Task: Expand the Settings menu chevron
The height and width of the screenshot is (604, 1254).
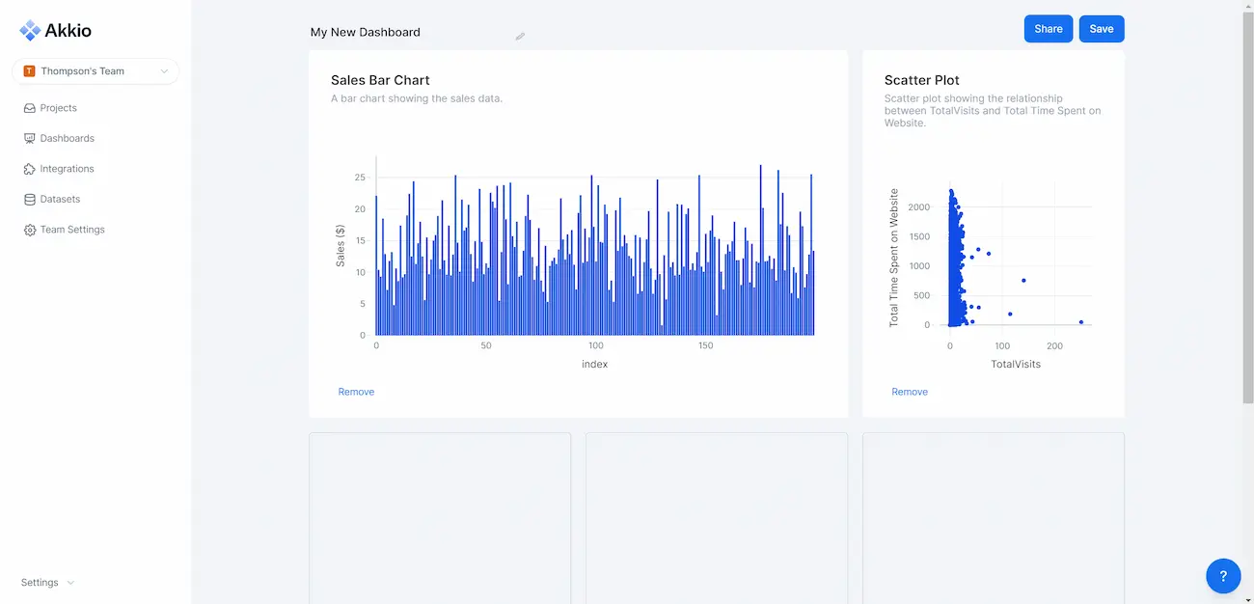Action: [x=70, y=583]
